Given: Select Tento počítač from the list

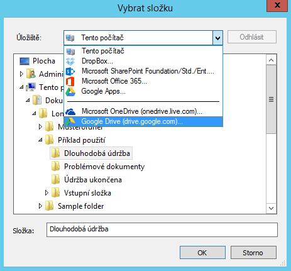Looking at the screenshot, I should point(143,51).
